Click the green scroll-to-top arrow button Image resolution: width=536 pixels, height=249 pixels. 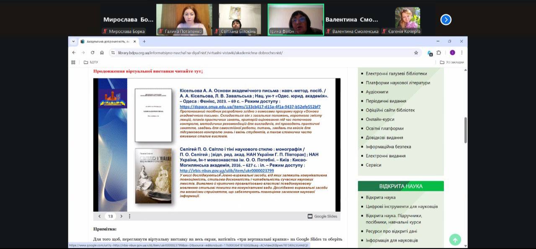coord(455,240)
